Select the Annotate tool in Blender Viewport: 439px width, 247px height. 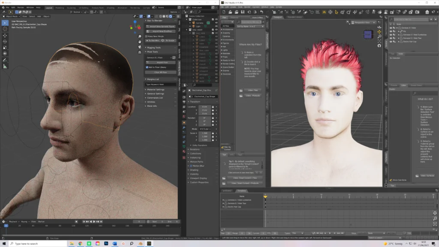click(5, 60)
